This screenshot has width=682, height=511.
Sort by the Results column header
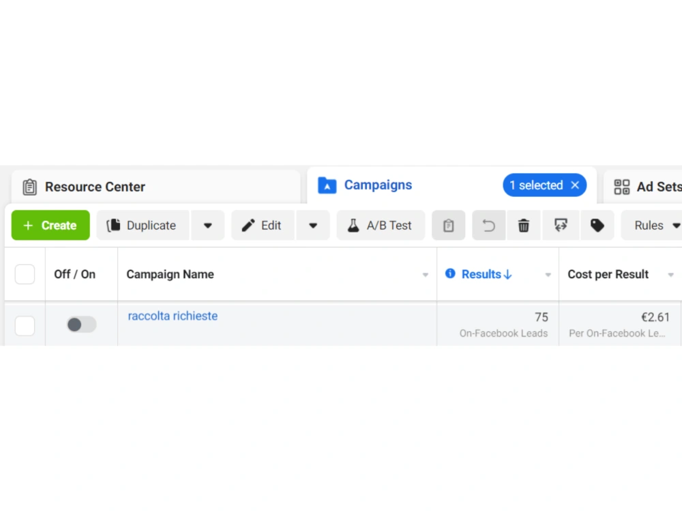click(487, 274)
